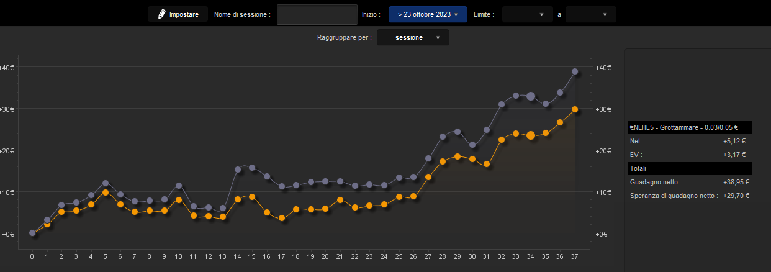This screenshot has height=272, width=771.
Task: Click the x-axis label '20'
Action: click(325, 256)
